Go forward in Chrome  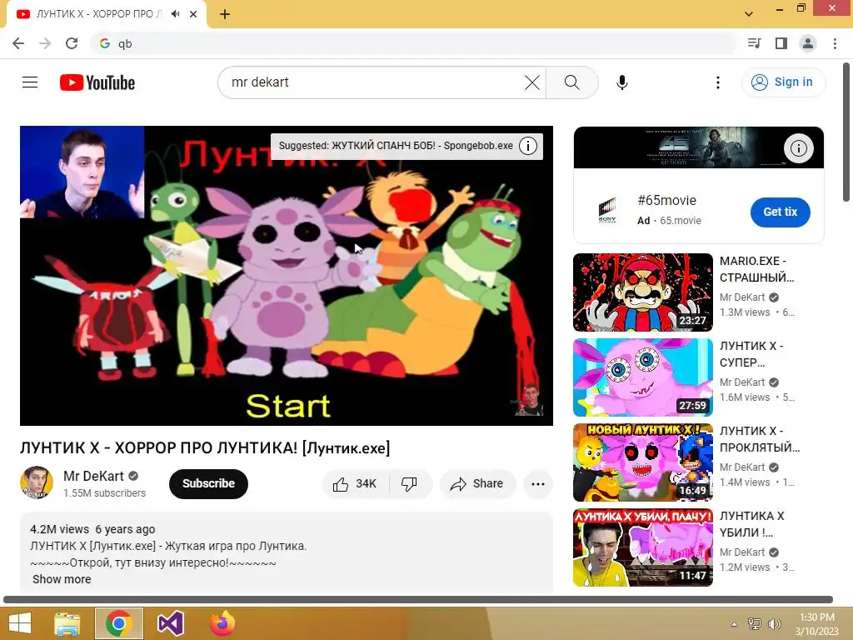(x=45, y=43)
